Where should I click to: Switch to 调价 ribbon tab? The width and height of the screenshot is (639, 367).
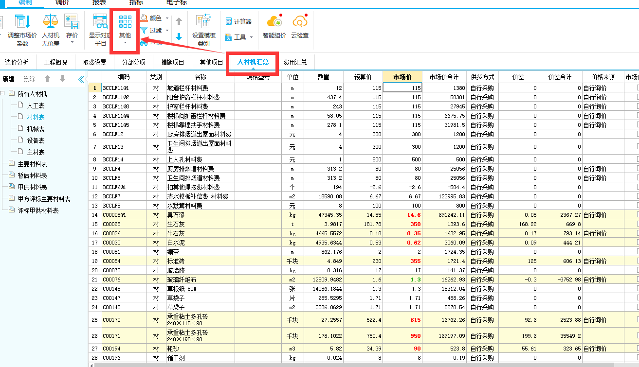62,2
